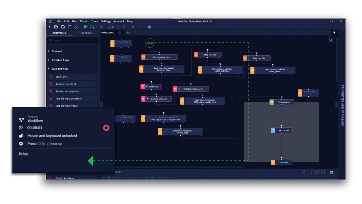362x204 pixels.
Task: Add a new workflow tab
Action: (128, 33)
